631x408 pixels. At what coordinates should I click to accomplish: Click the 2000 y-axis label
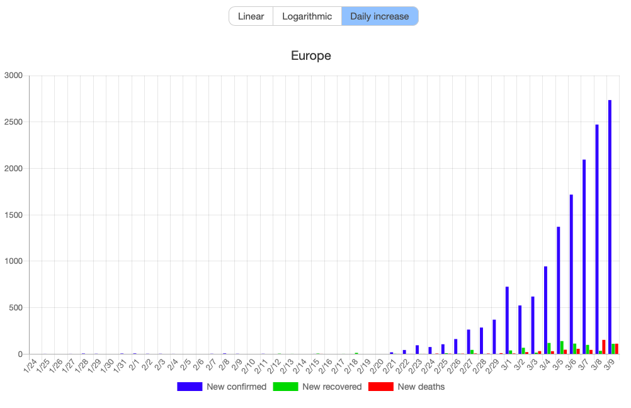pos(13,168)
